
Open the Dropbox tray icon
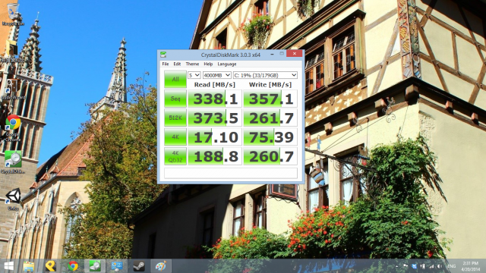414,266
